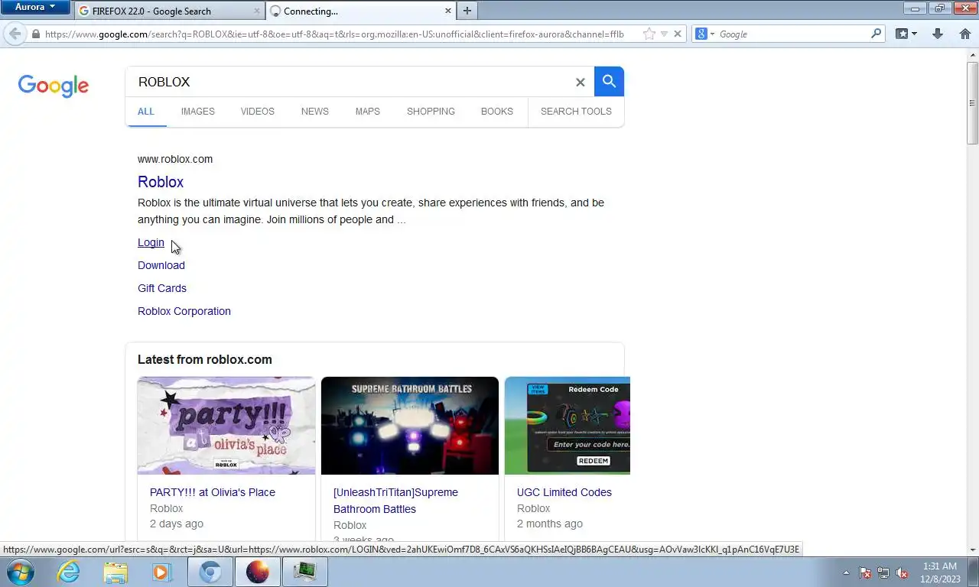Open the Roblox result title link
This screenshot has width=979, height=587.
[x=161, y=182]
